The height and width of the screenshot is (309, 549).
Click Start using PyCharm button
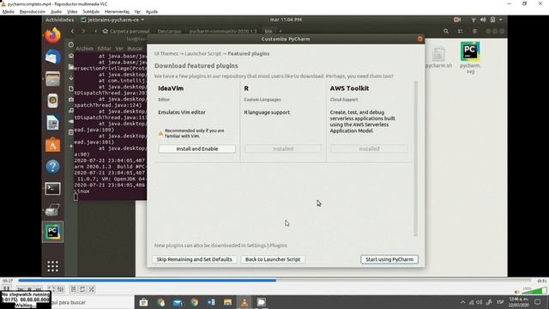point(389,259)
